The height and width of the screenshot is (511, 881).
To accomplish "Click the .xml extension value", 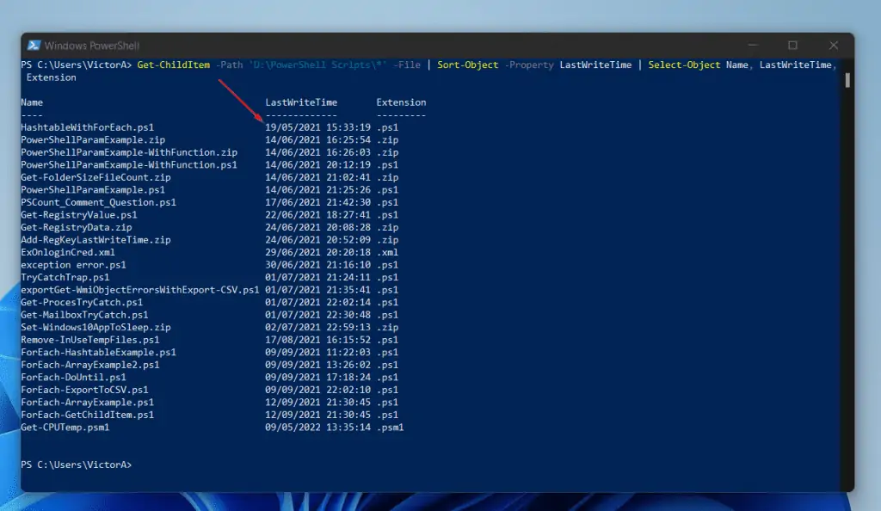I will tap(388, 252).
